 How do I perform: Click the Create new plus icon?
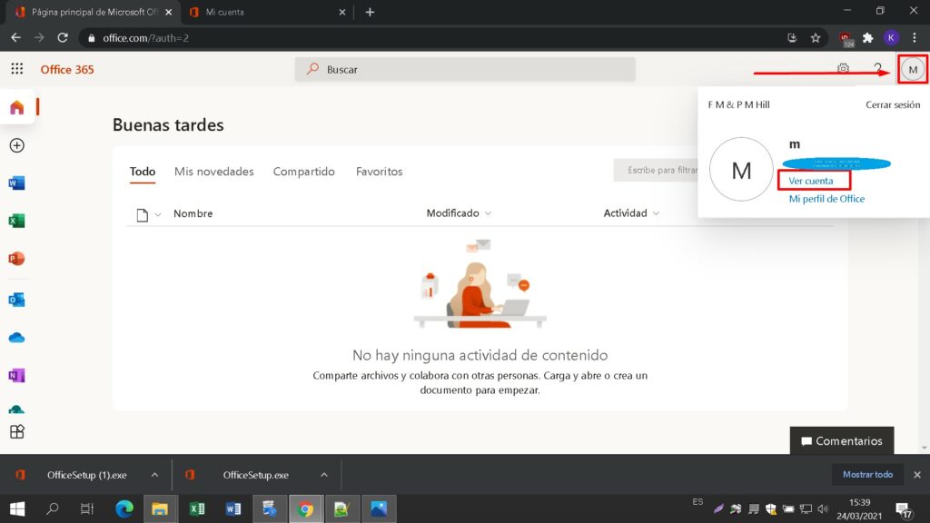point(16,145)
